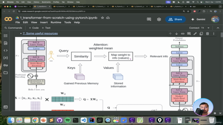Launch Spotify from the Dock
223x125 pixels.
[68, 120]
